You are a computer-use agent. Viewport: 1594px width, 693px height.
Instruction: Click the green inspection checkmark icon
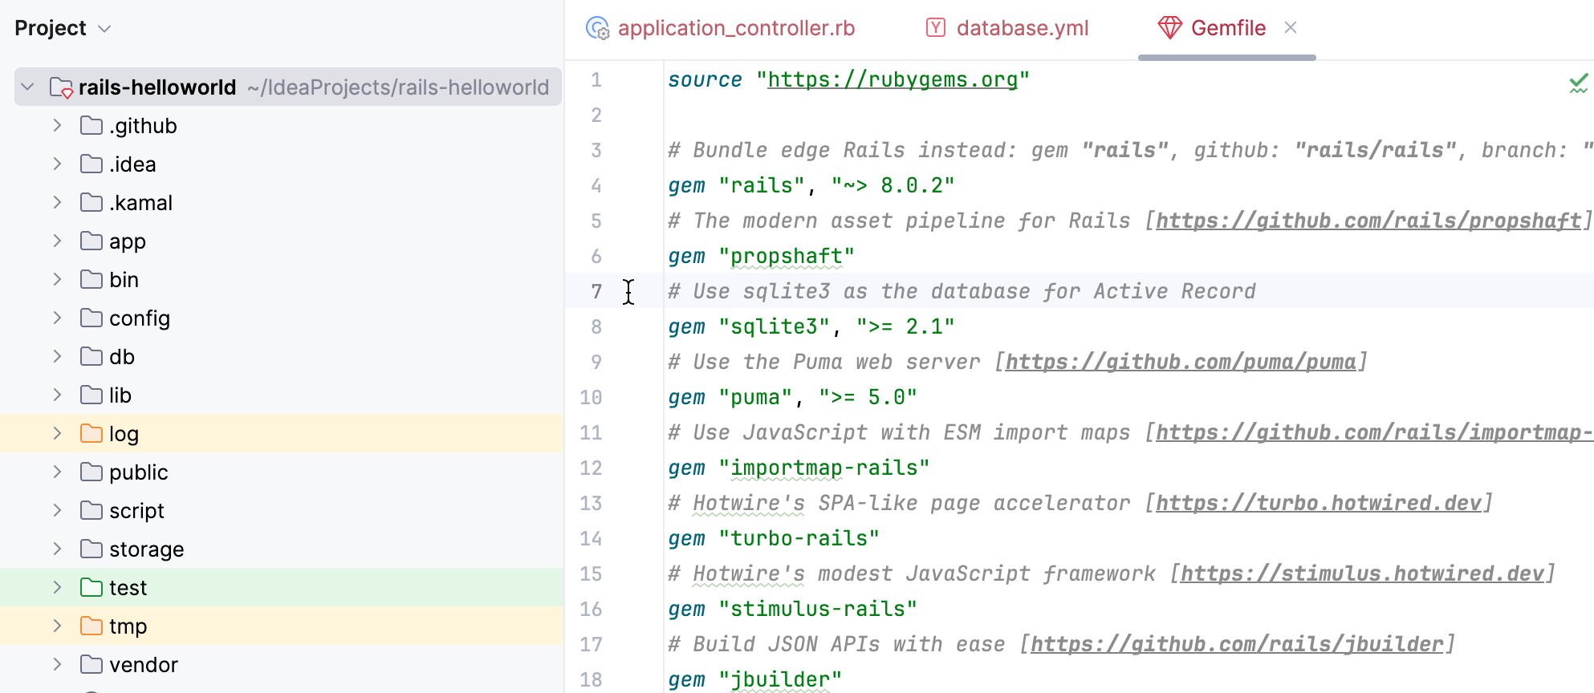point(1578,83)
